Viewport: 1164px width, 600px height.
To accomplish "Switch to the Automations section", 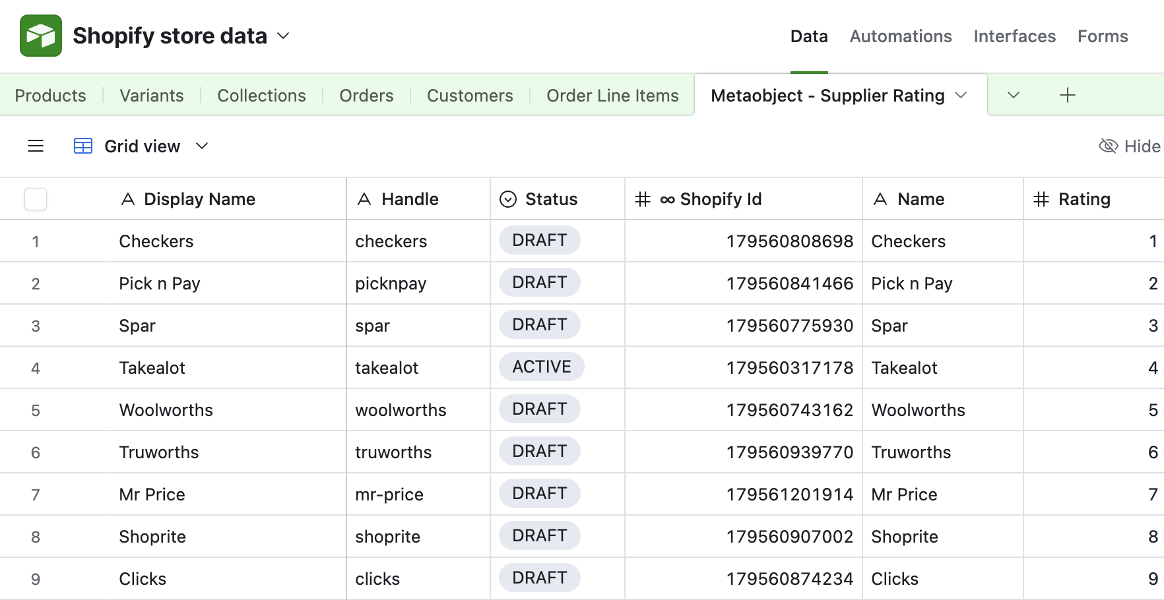I will 900,36.
